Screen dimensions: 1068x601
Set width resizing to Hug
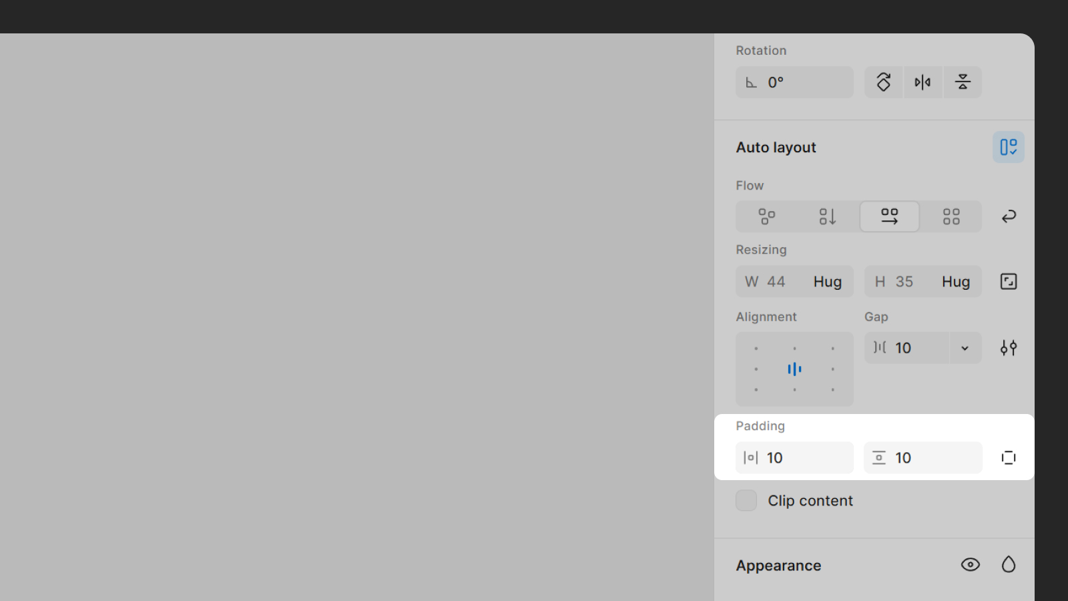click(827, 281)
